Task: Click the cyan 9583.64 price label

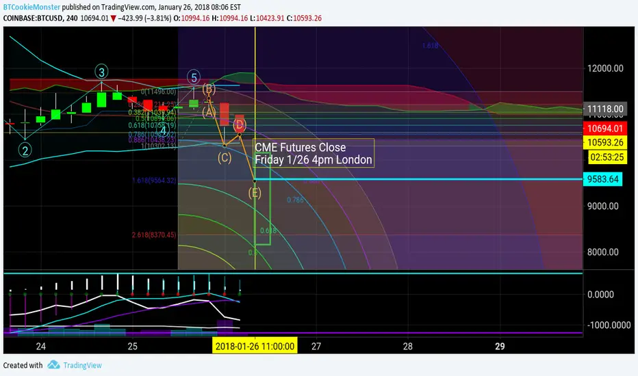Action: pyautogui.click(x=602, y=179)
